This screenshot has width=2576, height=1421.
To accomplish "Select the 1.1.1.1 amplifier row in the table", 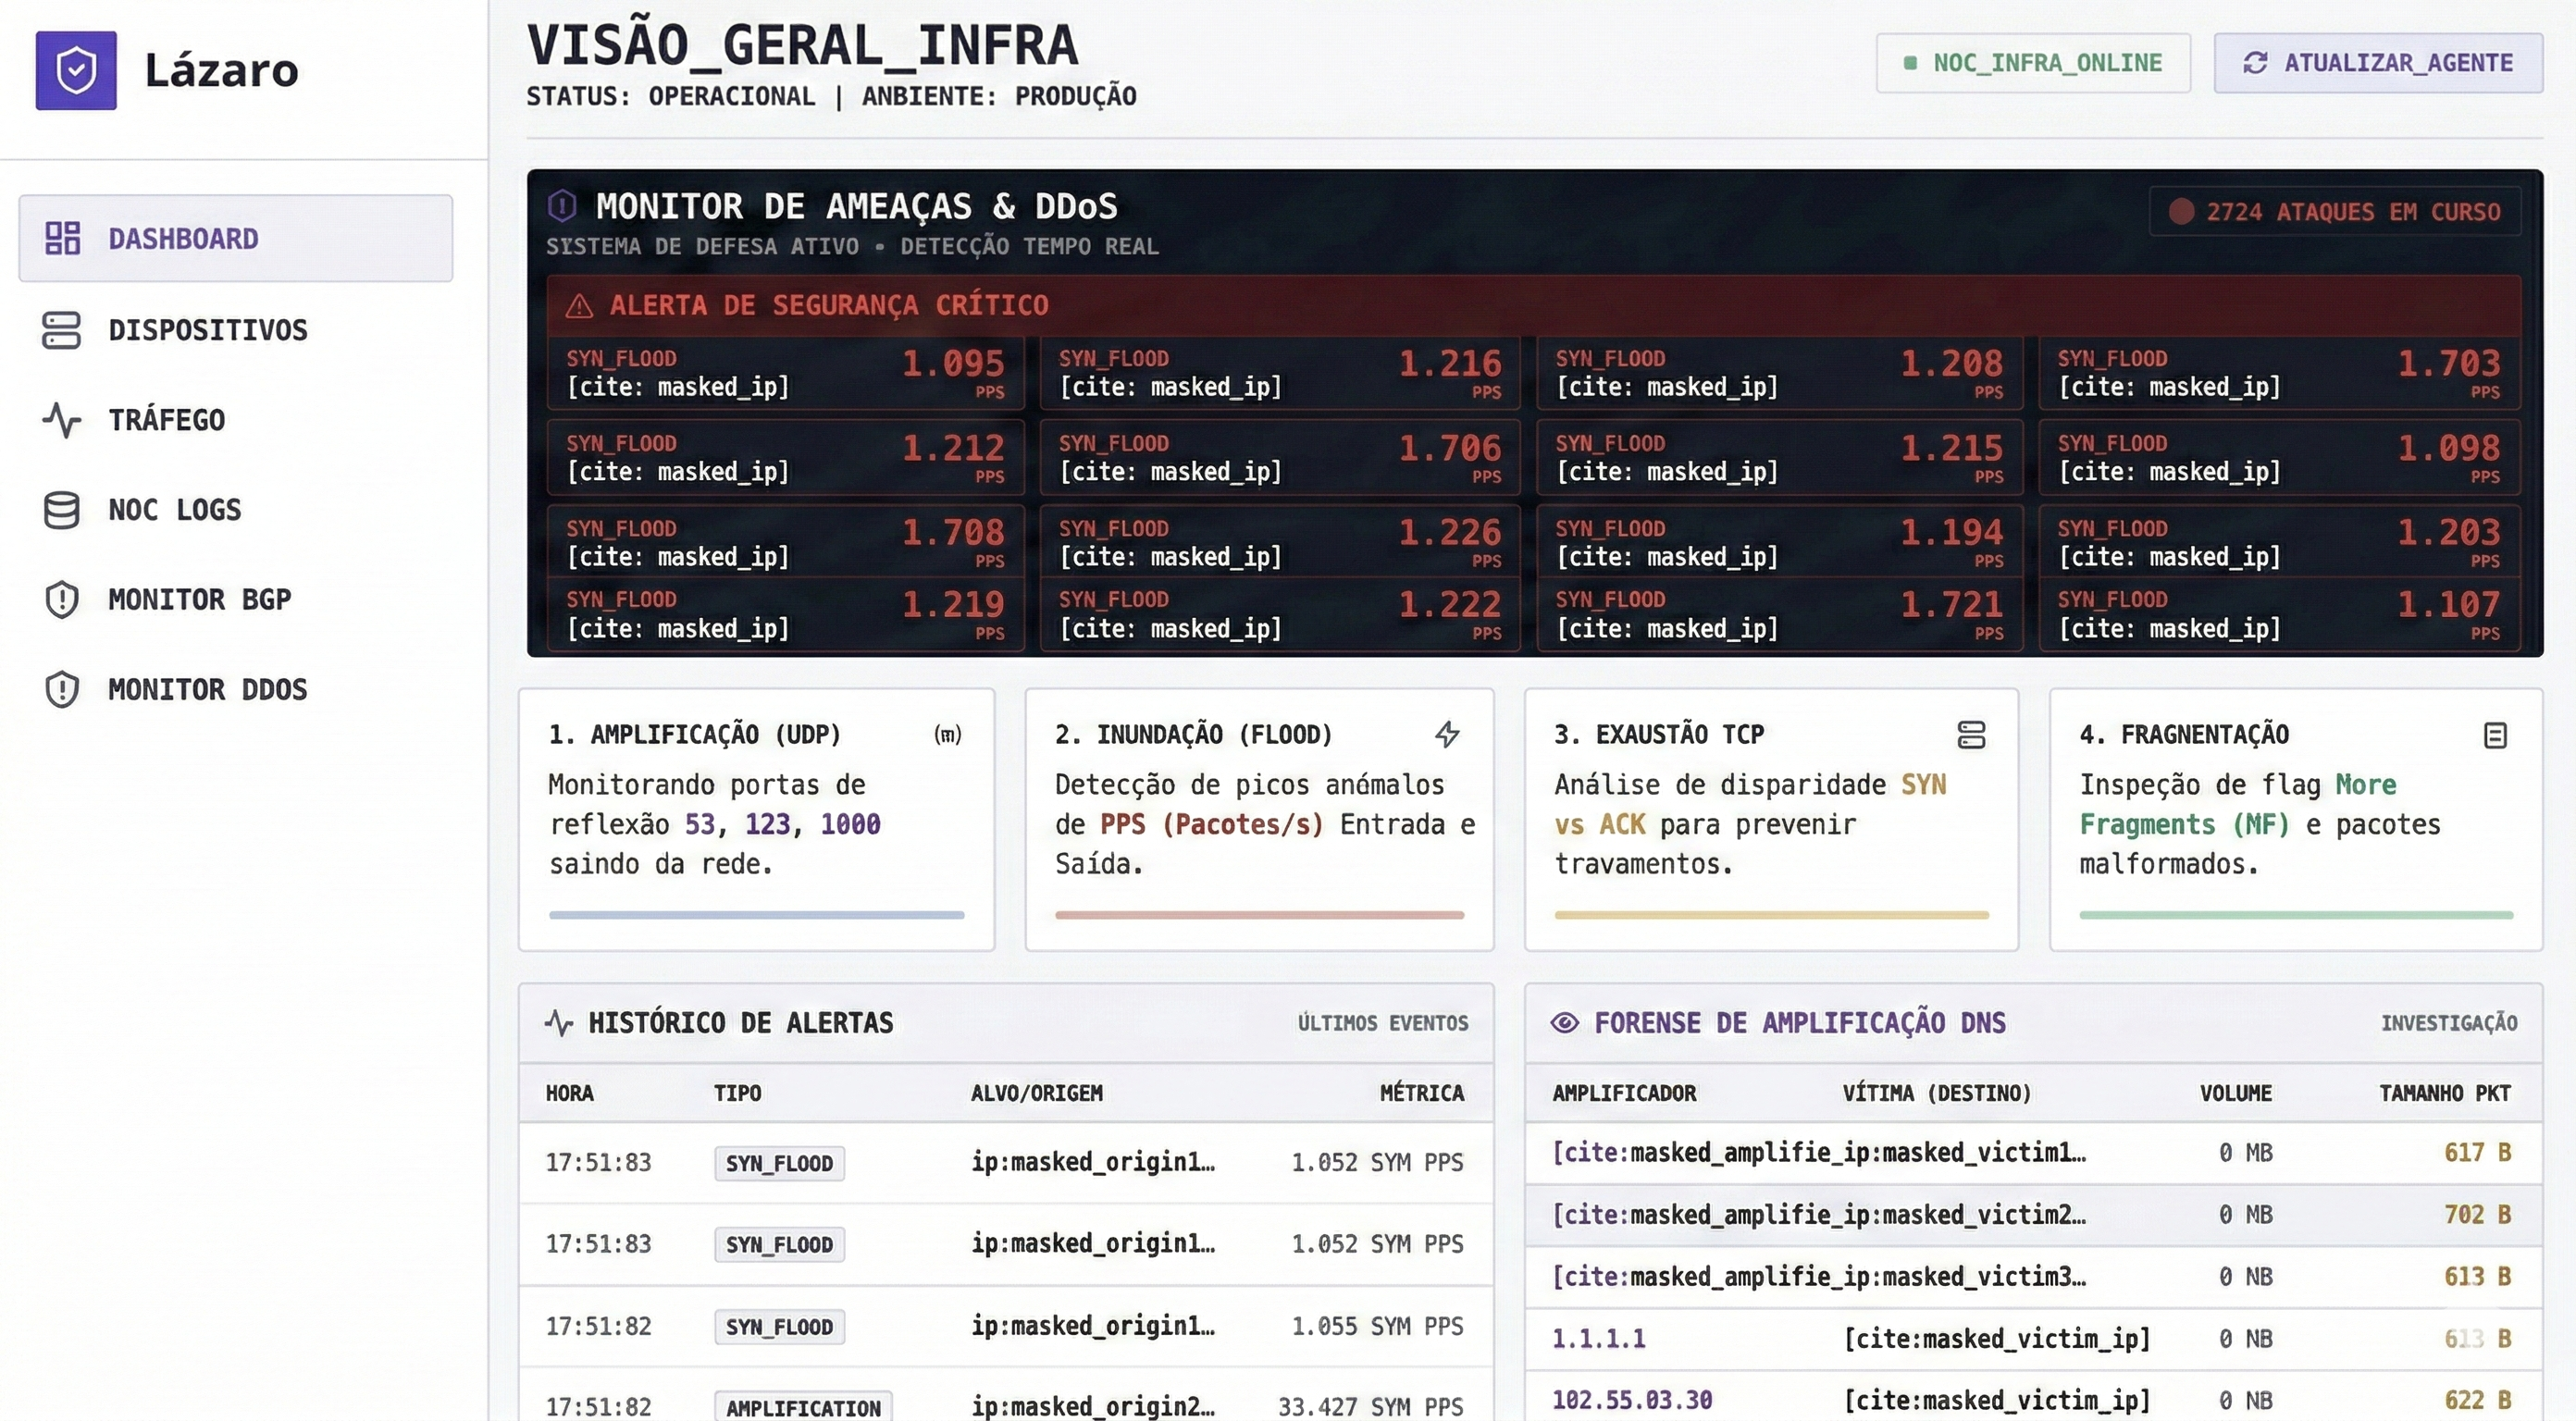I will click(1598, 1338).
